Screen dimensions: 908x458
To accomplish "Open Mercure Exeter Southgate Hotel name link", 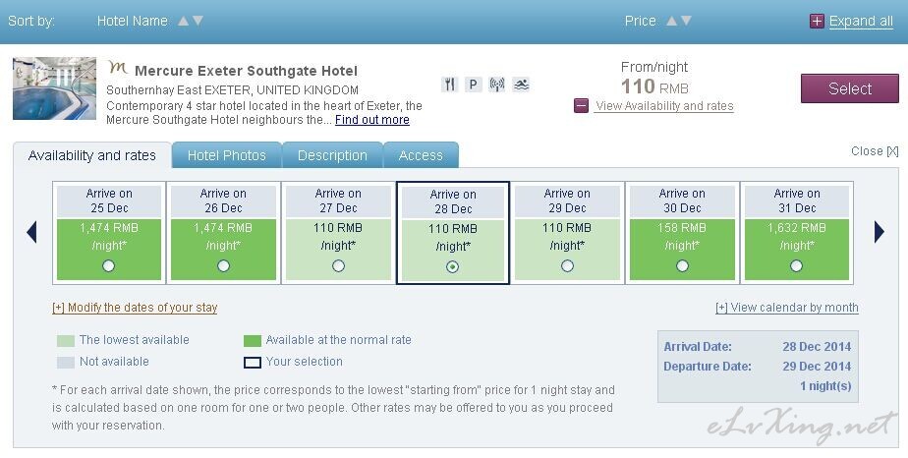I will pyautogui.click(x=246, y=71).
